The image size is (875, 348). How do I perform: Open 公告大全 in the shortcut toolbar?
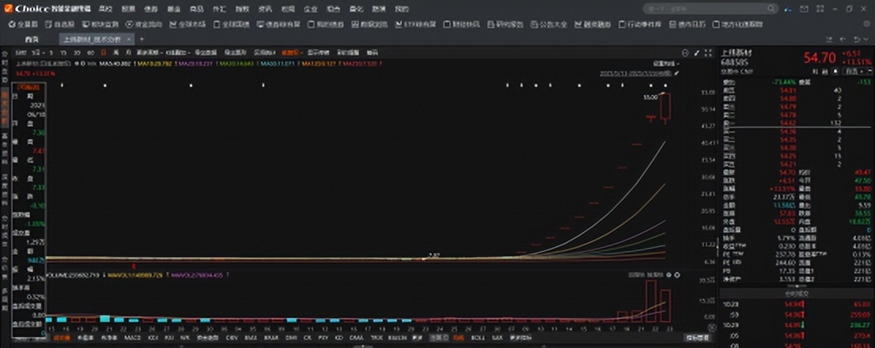(x=549, y=25)
